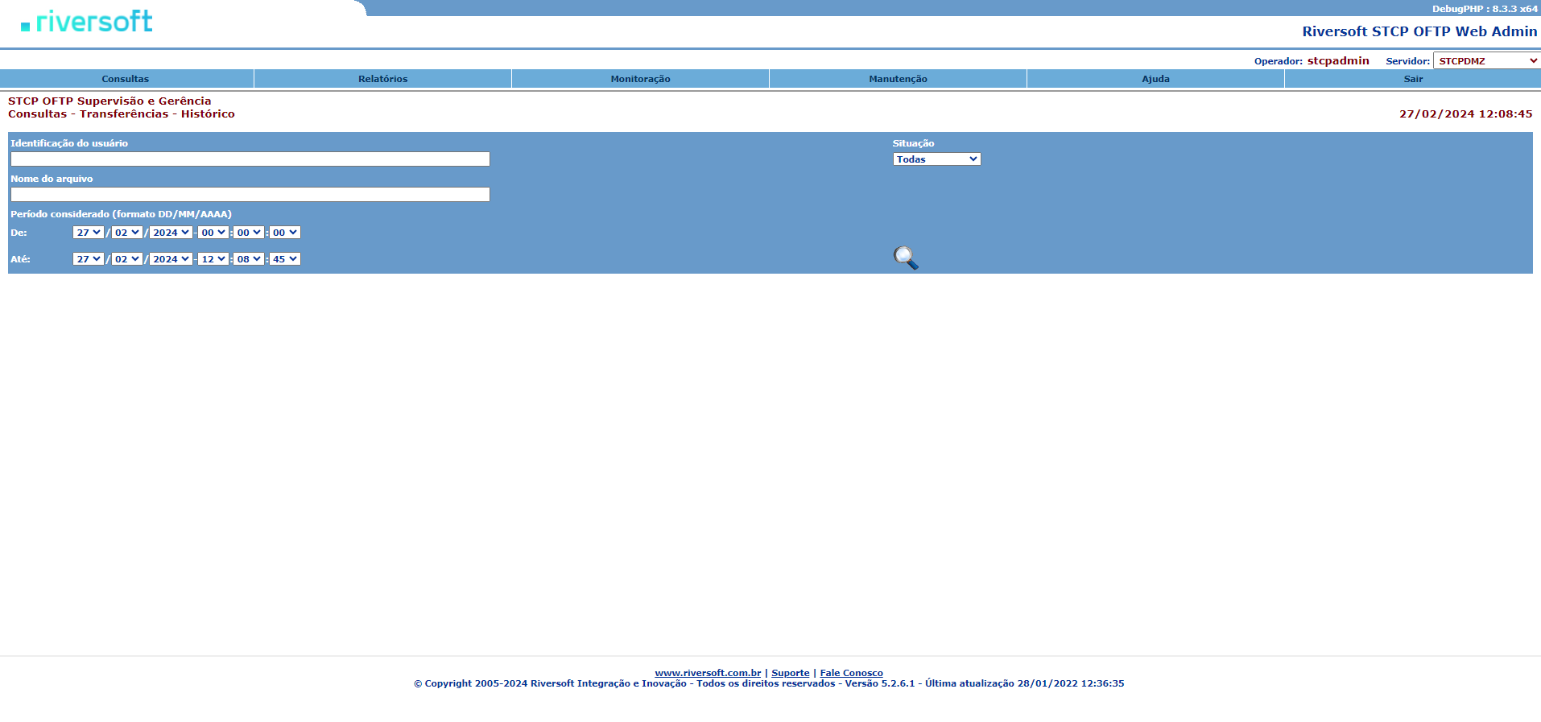
Task: Open the Até seconds dropdown showing 45
Action: click(x=284, y=259)
